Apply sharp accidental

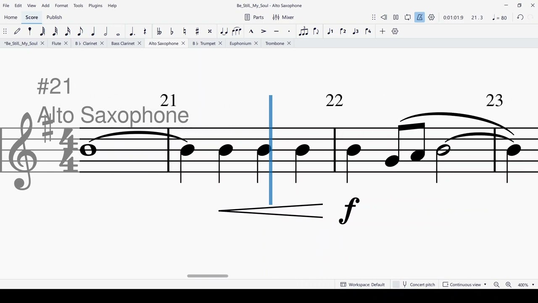point(197,31)
